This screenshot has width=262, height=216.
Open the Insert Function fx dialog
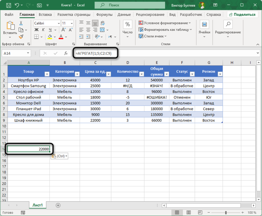[66, 54]
